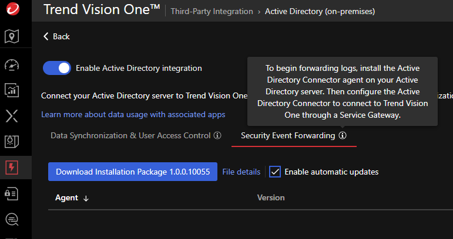Viewport: 453px width, 239px height.
Task: Select the highlighted red lightning bolt icon
Action: (12, 168)
